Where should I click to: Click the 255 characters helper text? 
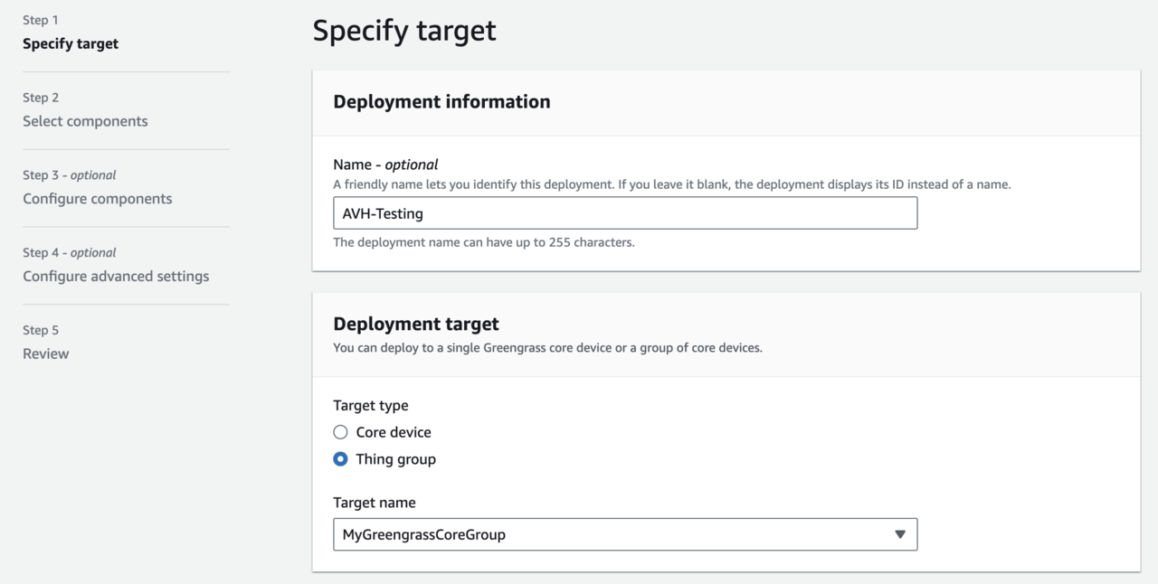(x=483, y=241)
